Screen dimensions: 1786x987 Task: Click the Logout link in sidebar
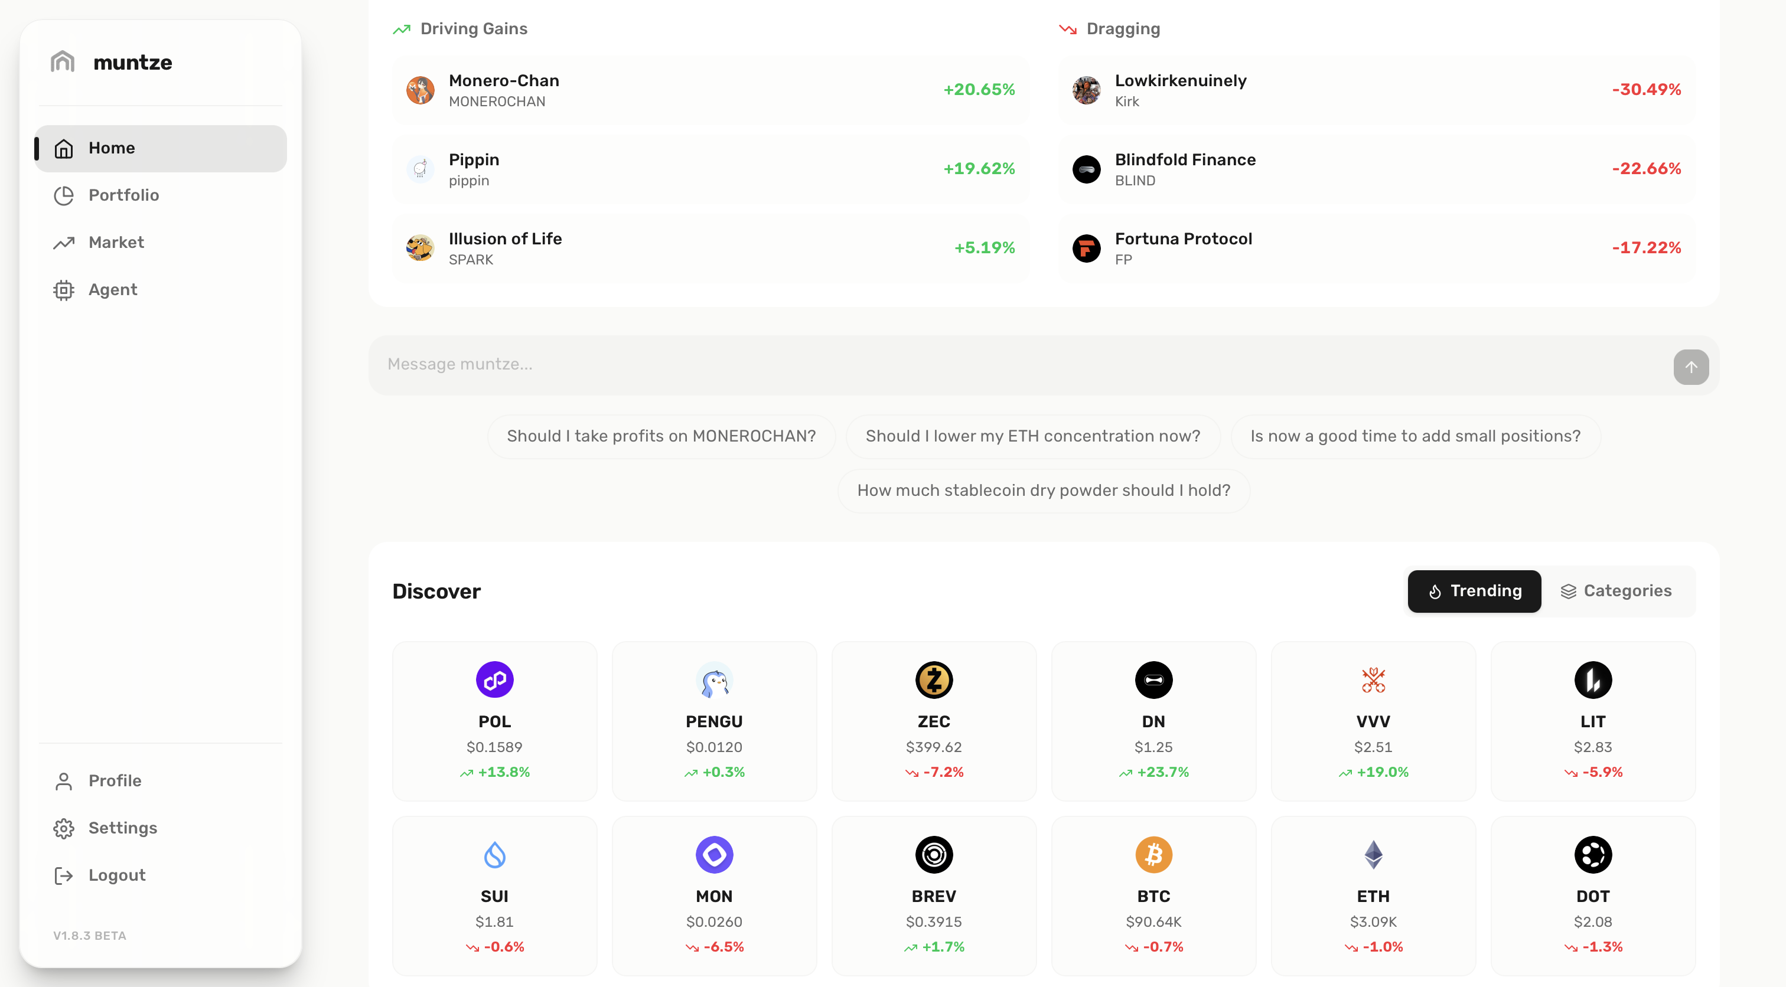116,875
